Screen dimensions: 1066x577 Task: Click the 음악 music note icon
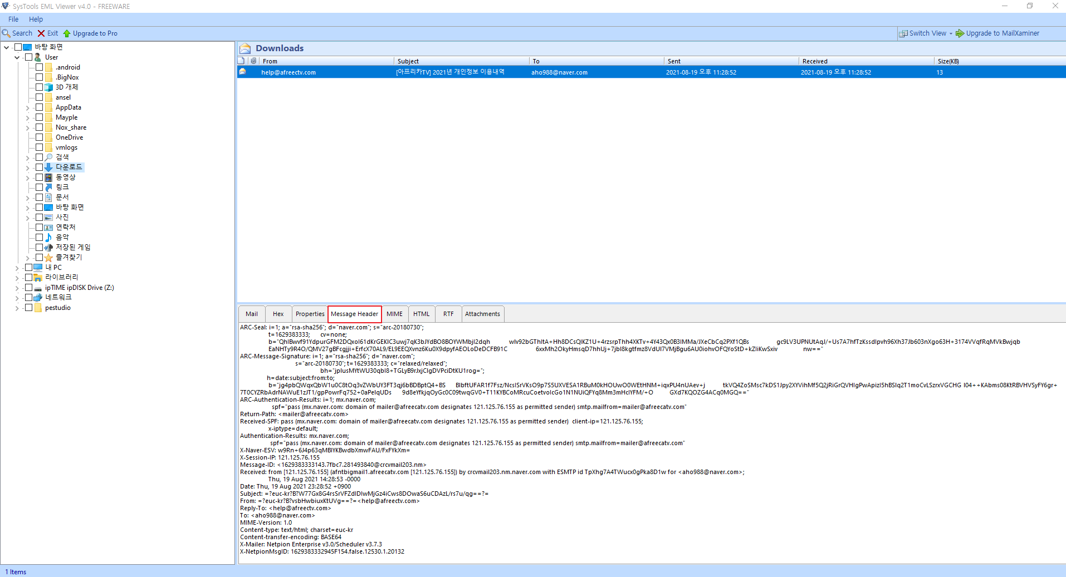click(48, 238)
